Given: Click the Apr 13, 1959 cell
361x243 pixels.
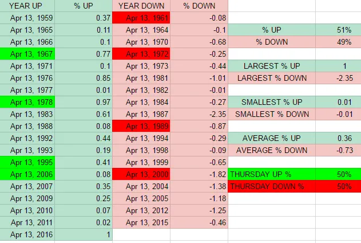Looking at the screenshot, I should [x=27, y=18].
